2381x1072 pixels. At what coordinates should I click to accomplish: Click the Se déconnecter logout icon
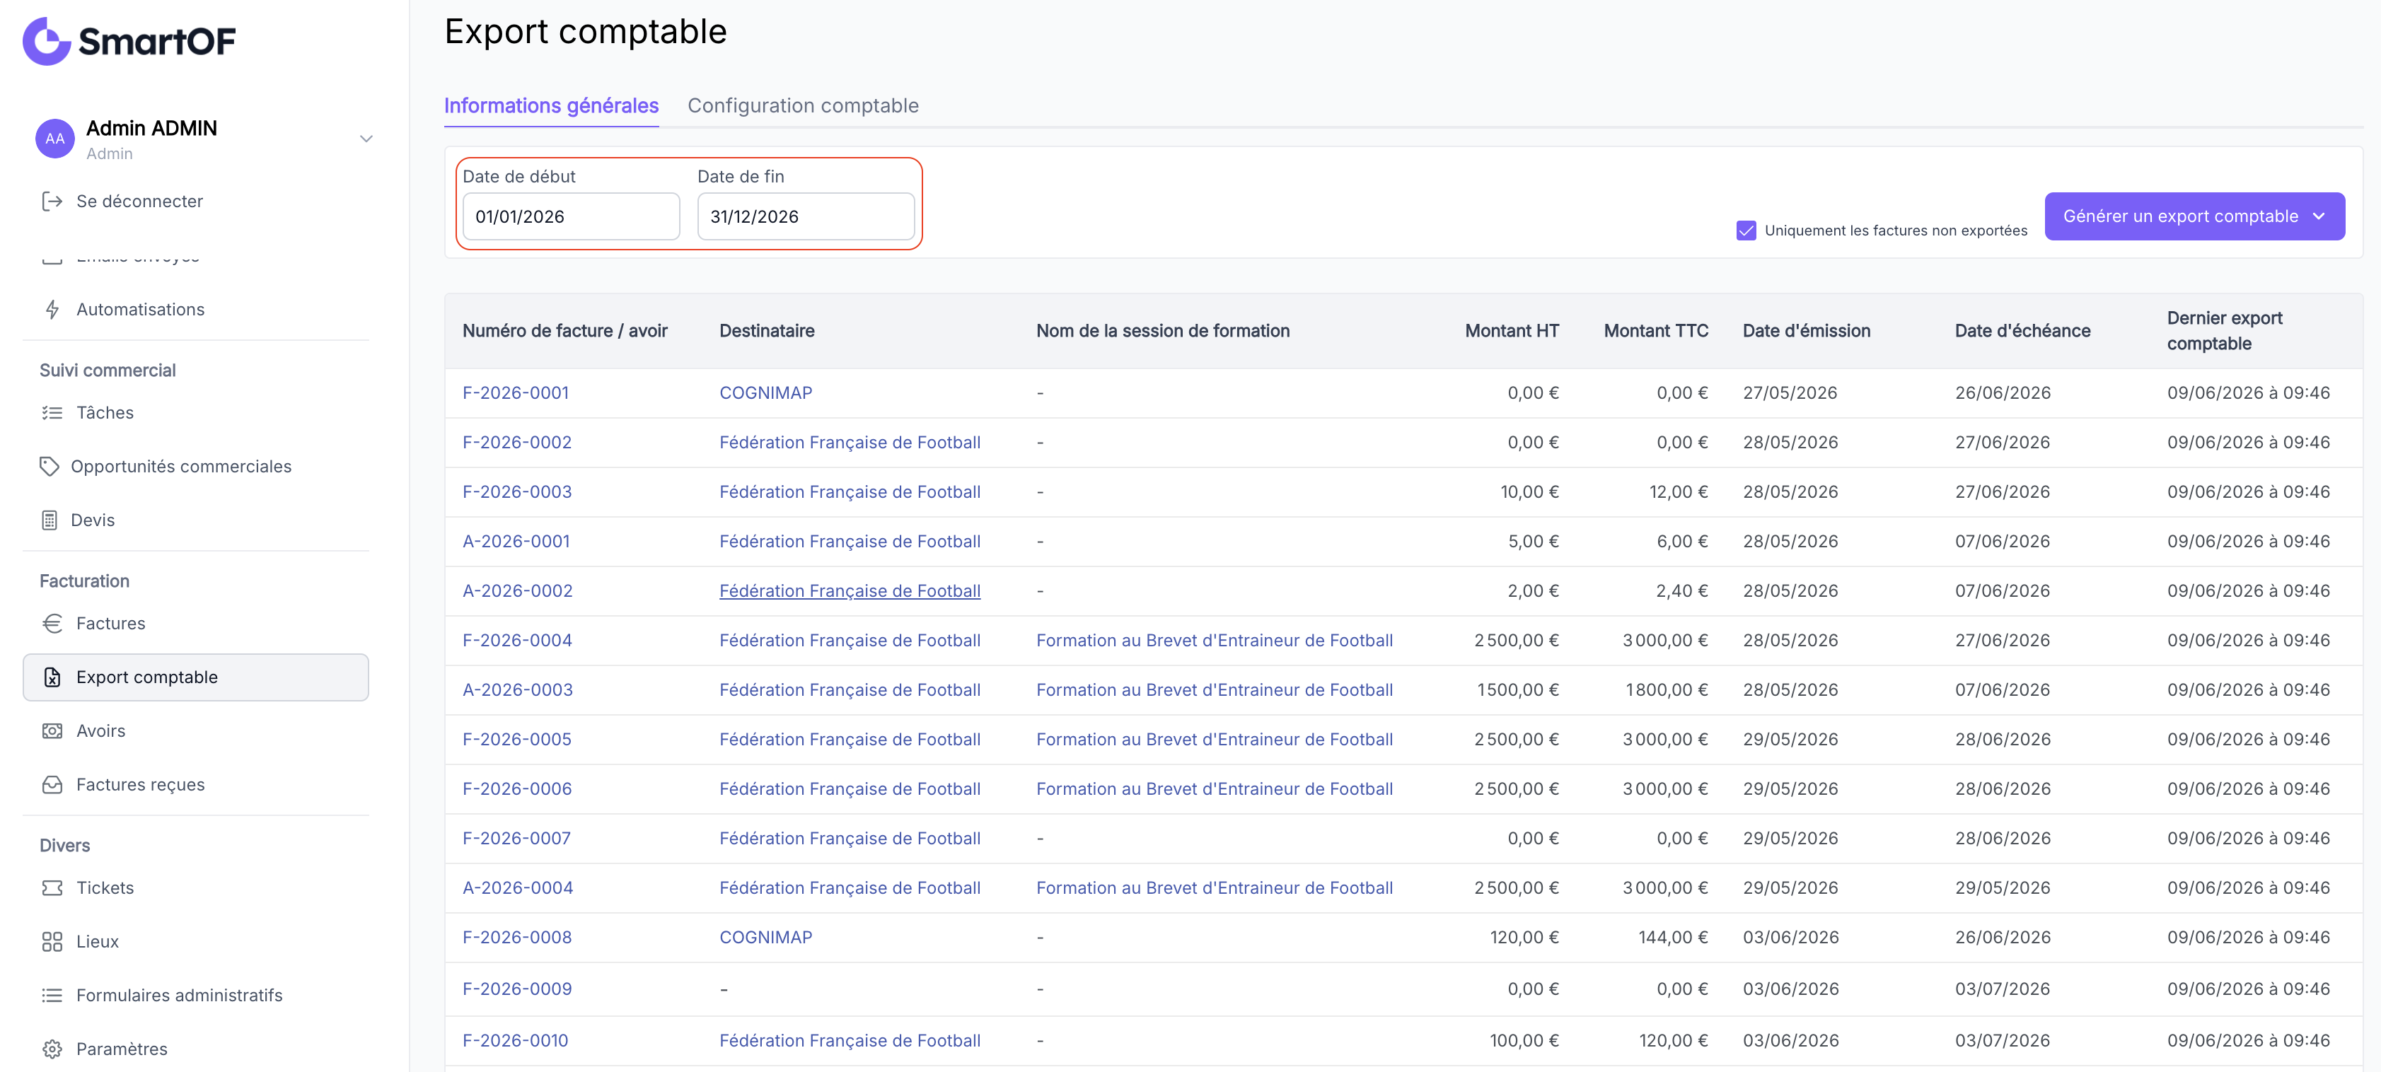pyautogui.click(x=52, y=202)
